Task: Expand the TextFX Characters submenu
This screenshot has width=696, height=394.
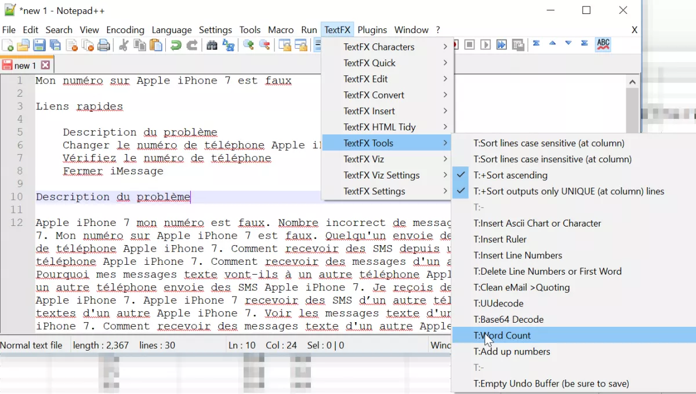Action: 387,47
